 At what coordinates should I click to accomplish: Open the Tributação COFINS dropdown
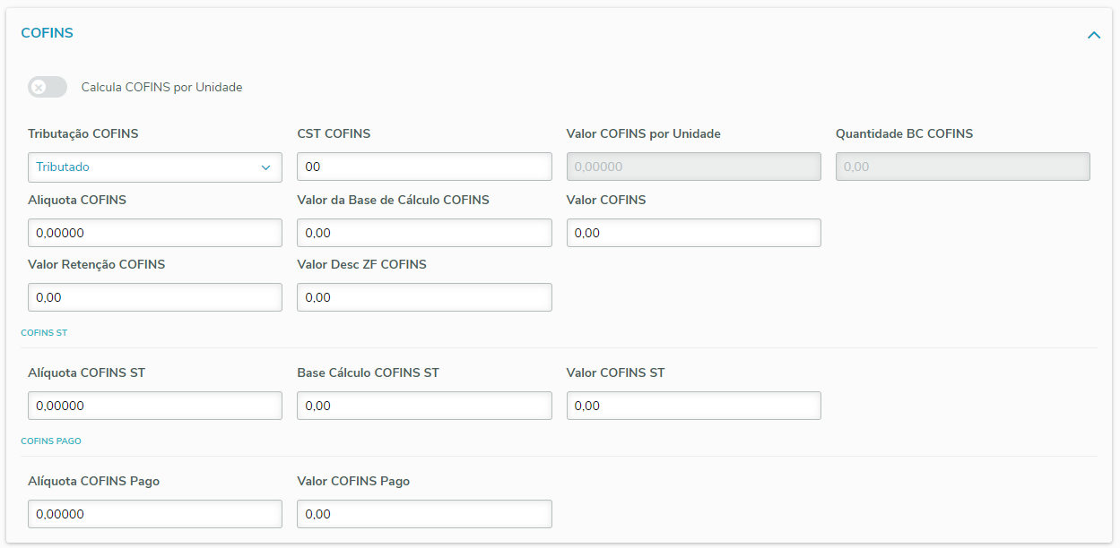point(155,167)
